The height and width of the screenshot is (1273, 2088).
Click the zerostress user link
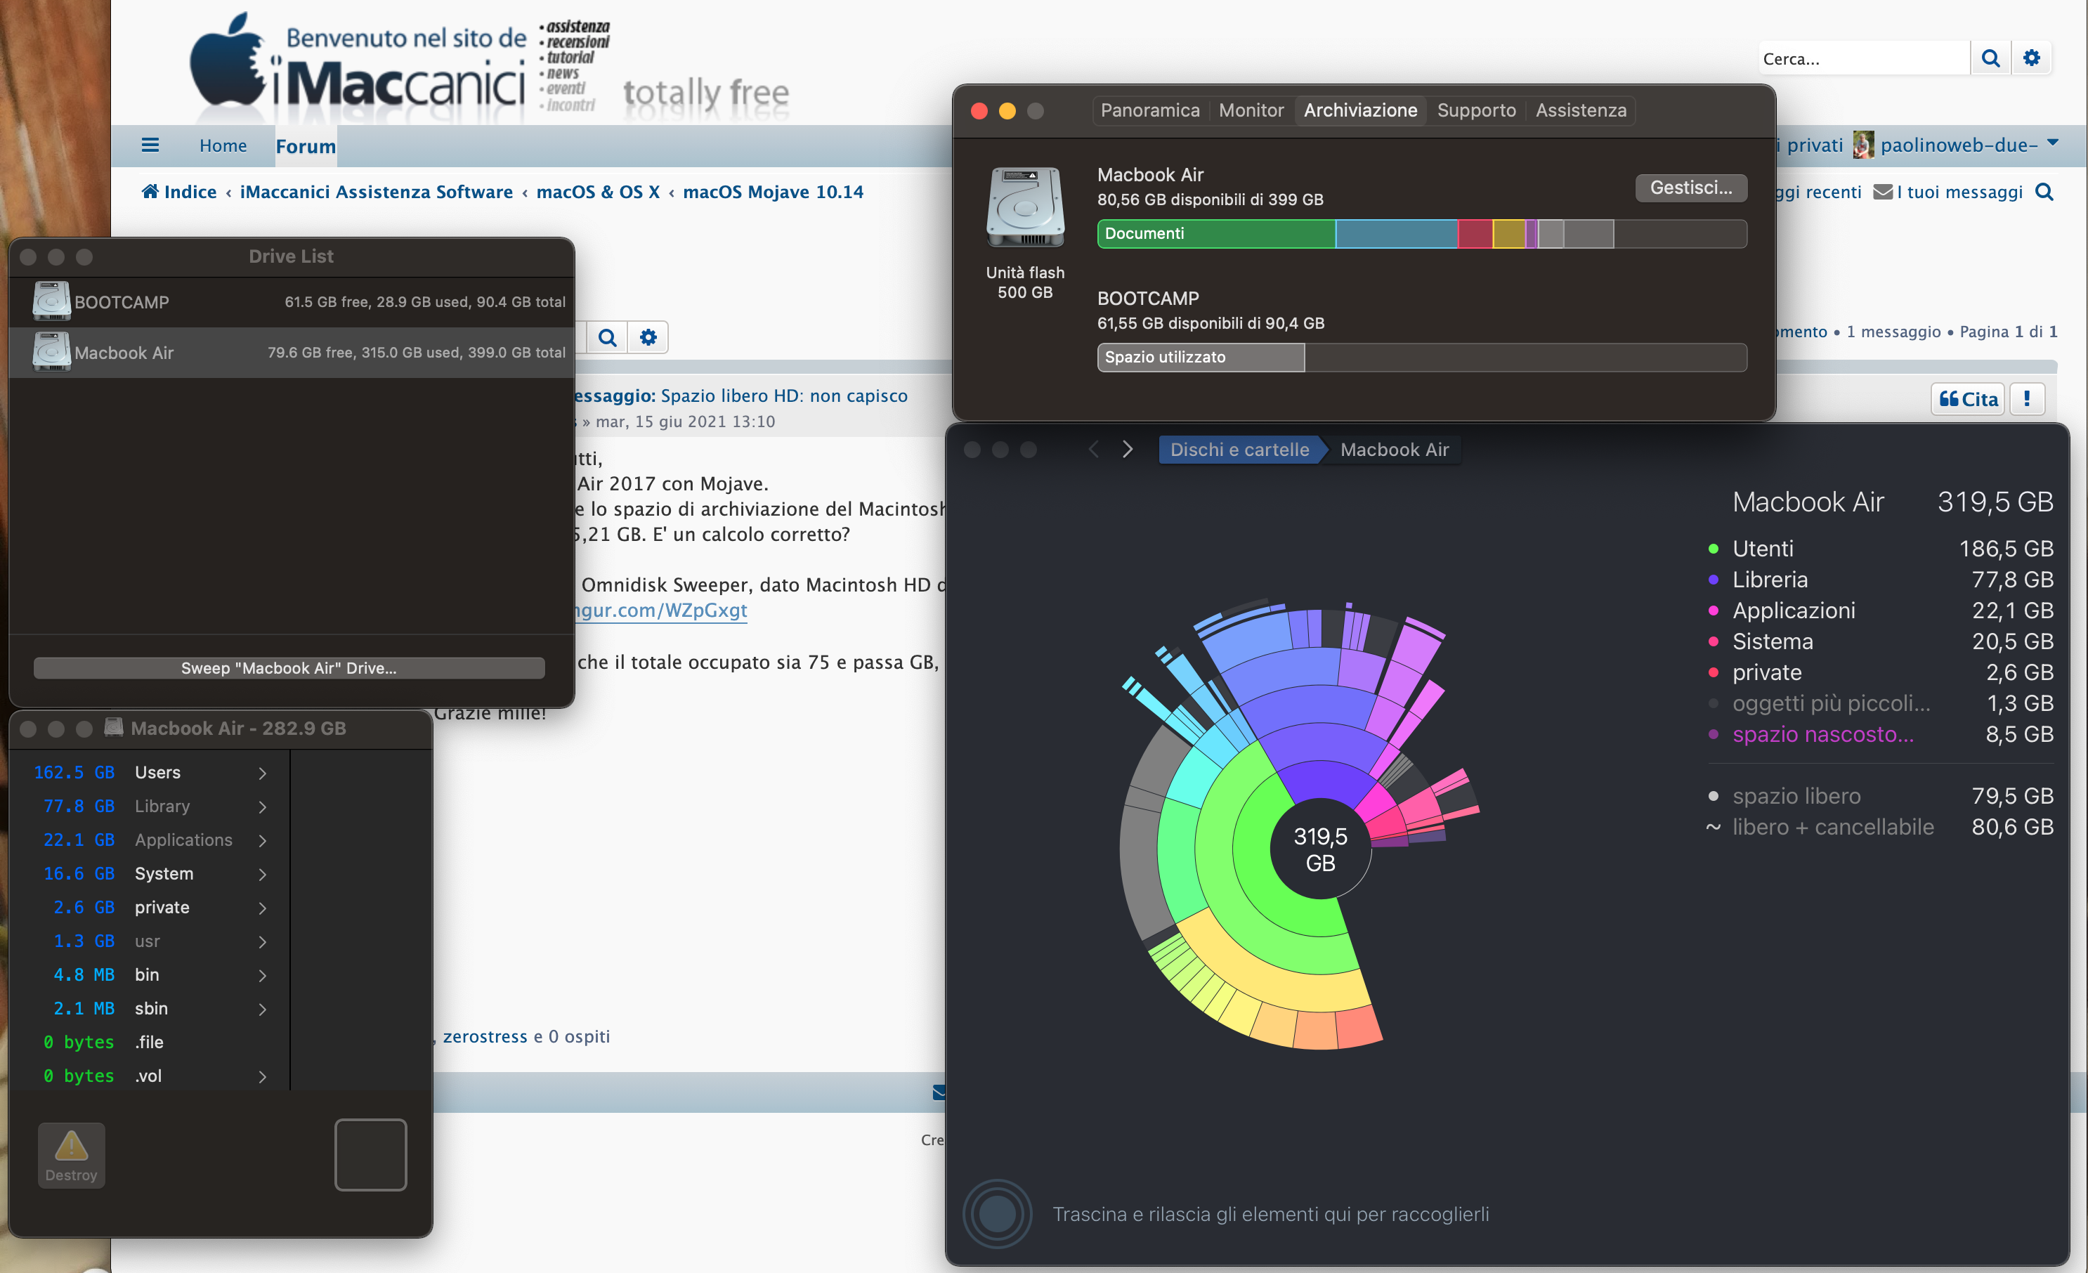(x=485, y=1036)
